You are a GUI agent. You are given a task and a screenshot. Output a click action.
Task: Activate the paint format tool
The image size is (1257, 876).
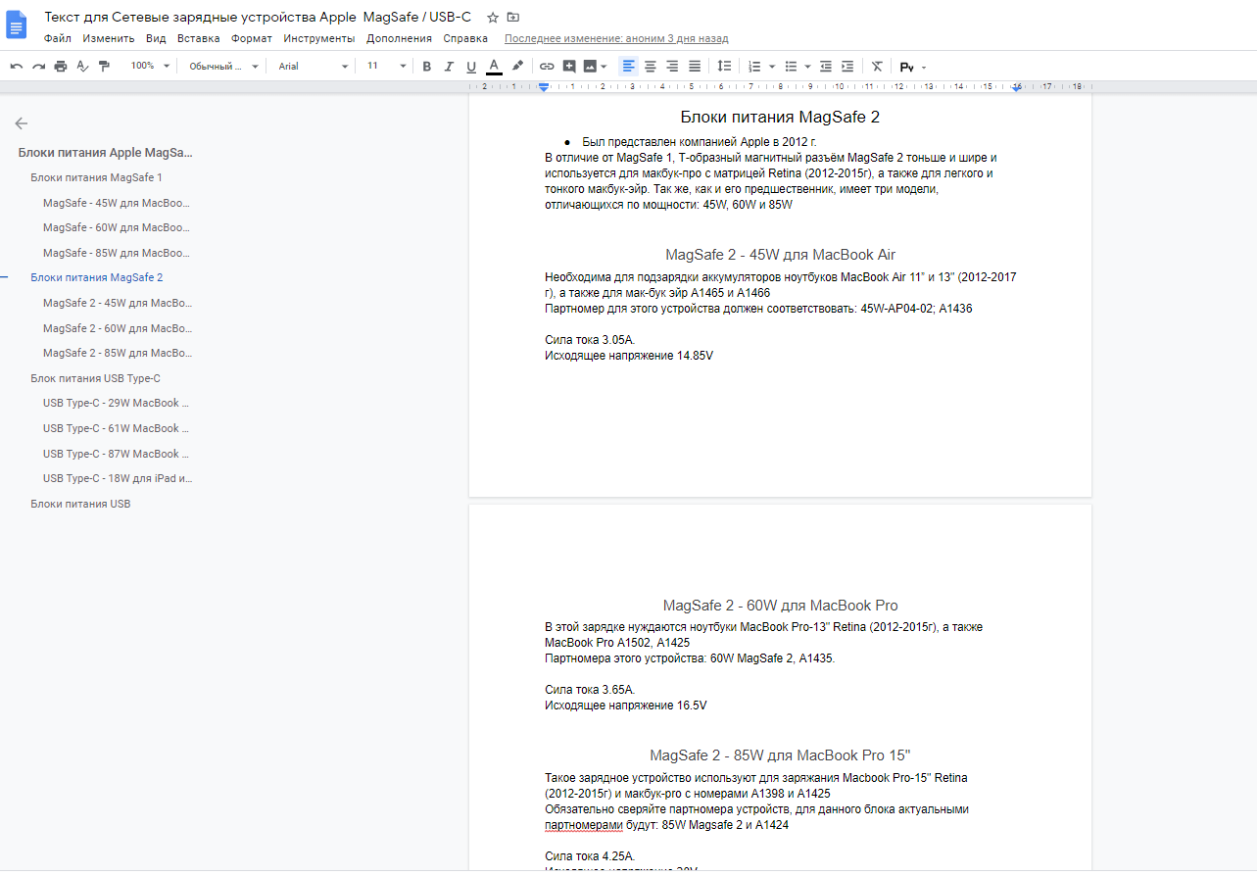104,67
